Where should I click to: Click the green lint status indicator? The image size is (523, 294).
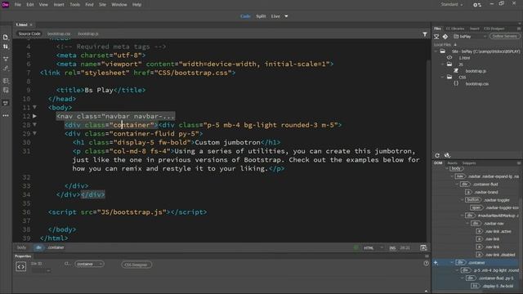(x=356, y=247)
